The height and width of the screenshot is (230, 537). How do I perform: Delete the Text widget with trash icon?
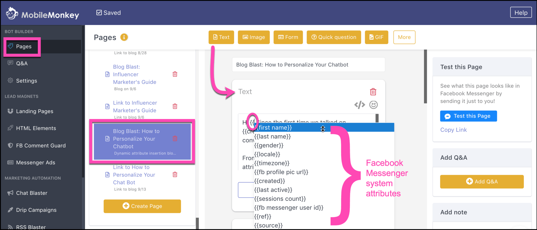pos(373,92)
